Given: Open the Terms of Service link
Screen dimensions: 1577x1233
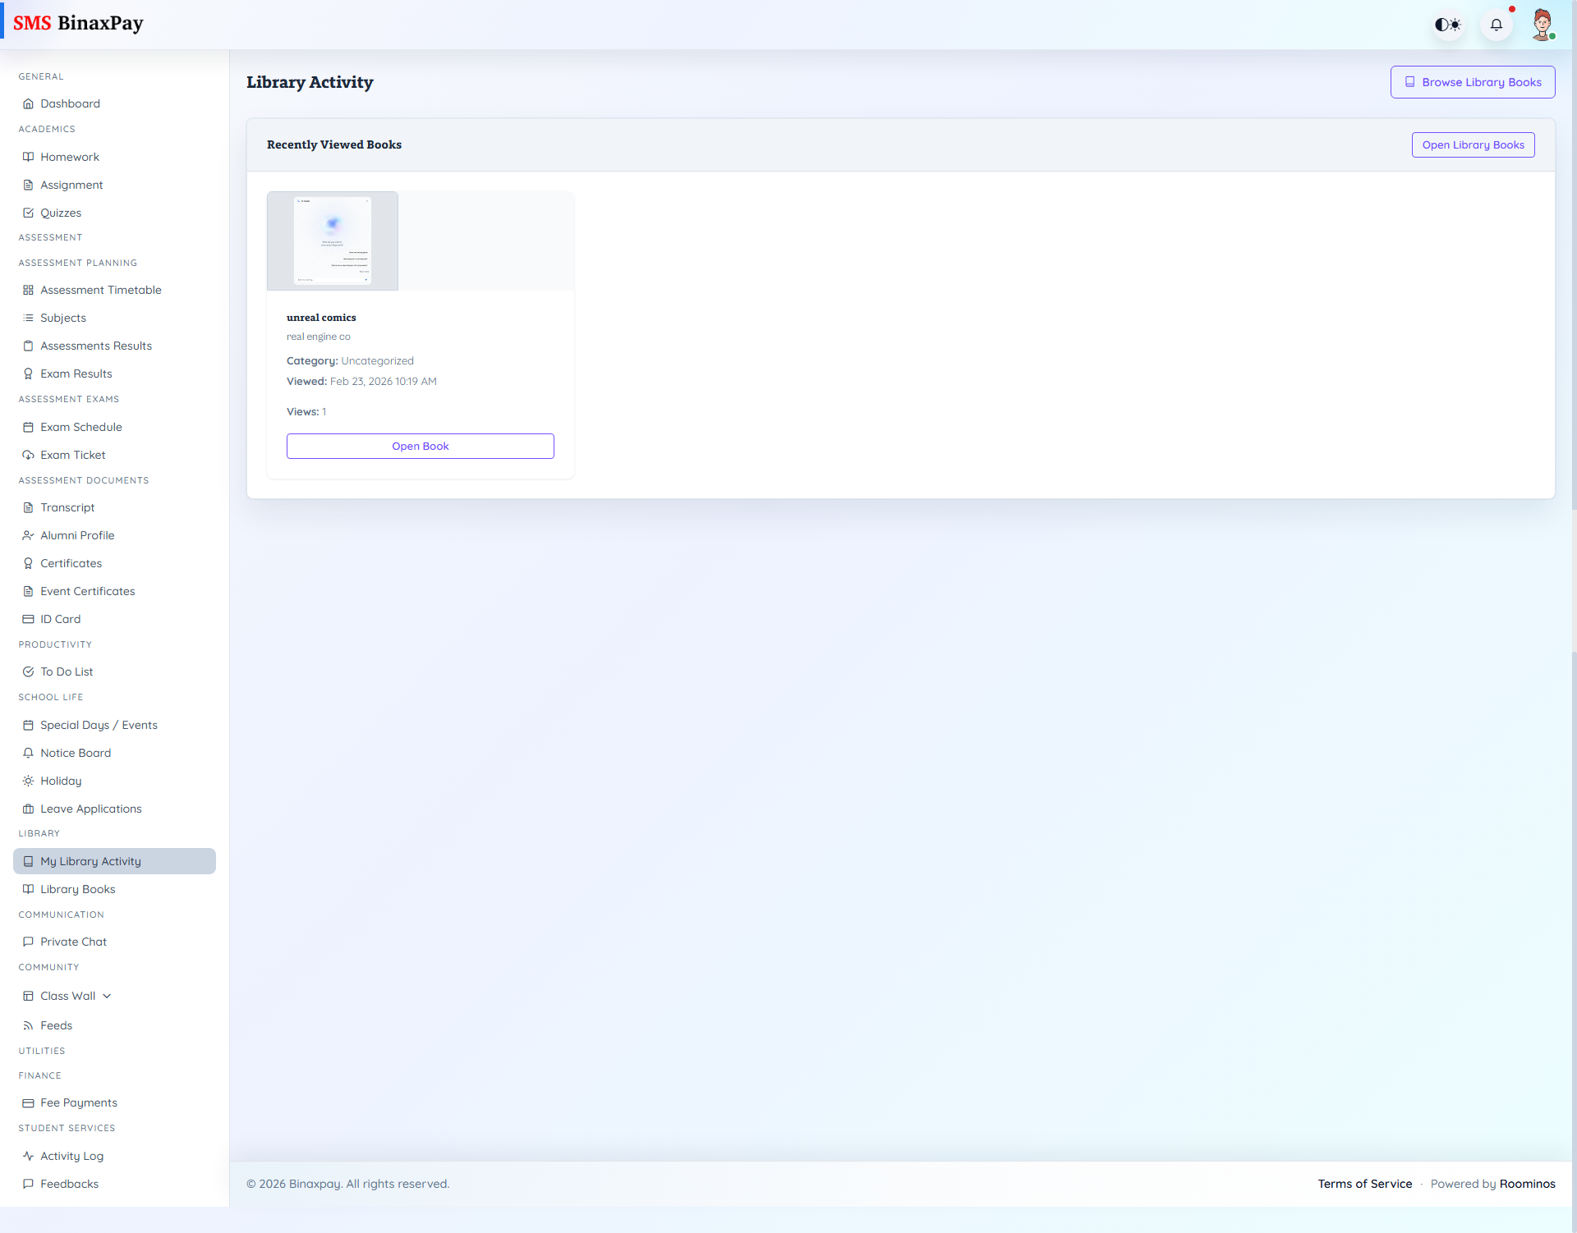Looking at the screenshot, I should click(x=1364, y=1184).
